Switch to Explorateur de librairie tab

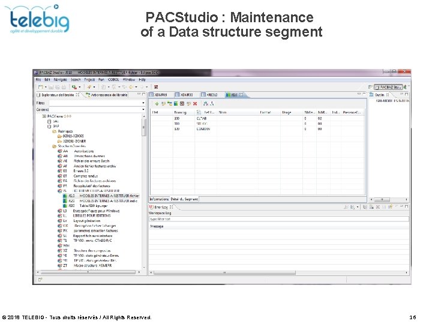coord(58,95)
